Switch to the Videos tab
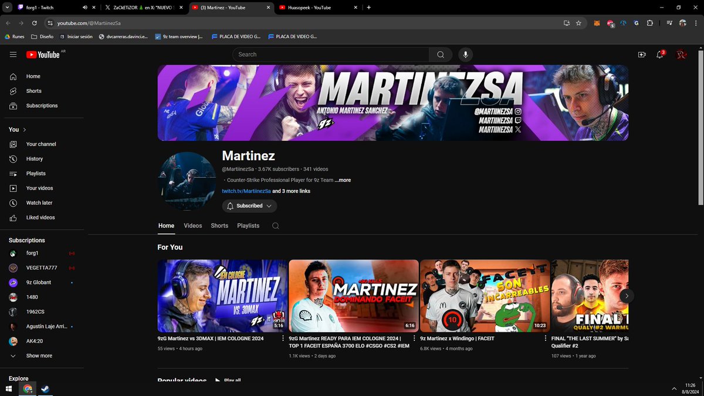 tap(193, 226)
